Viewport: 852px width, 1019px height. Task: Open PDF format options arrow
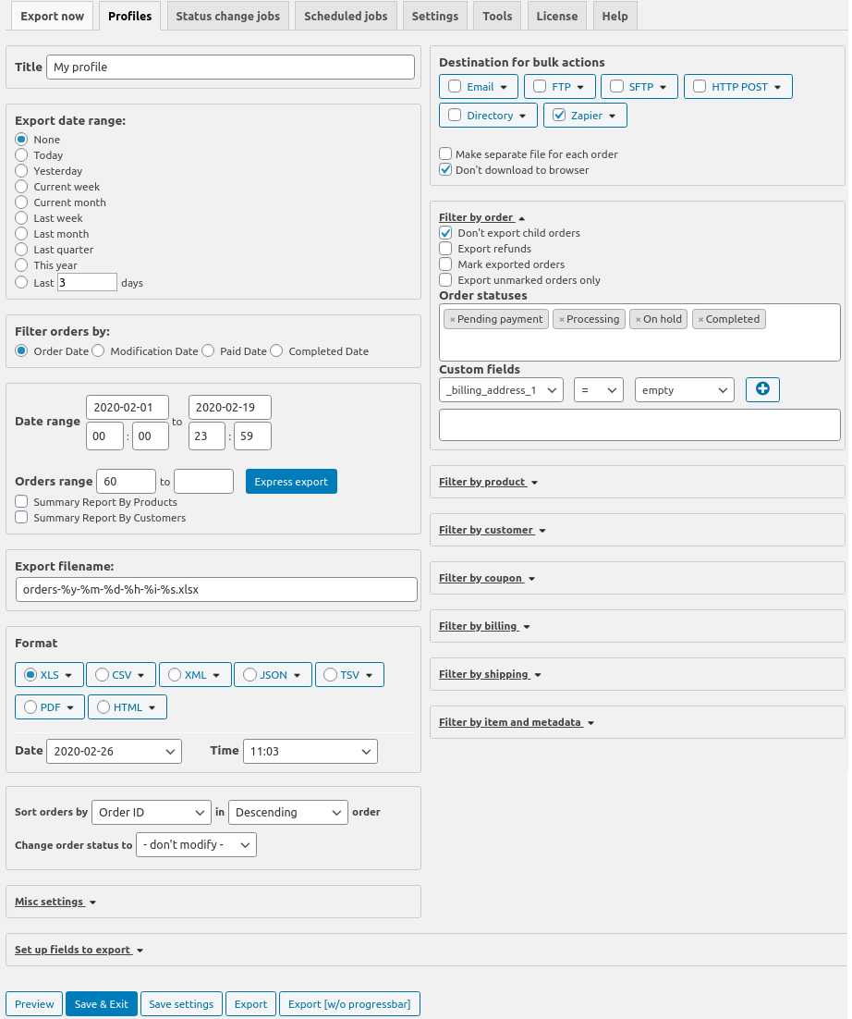click(x=70, y=707)
